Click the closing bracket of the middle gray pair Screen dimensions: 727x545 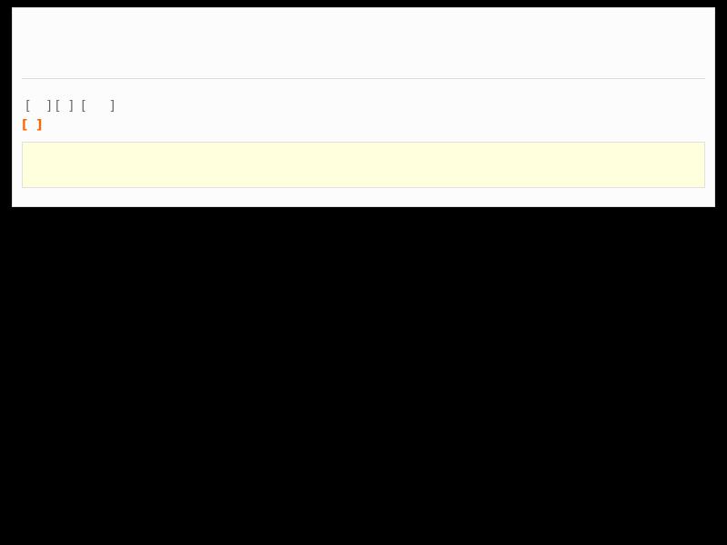pos(72,105)
